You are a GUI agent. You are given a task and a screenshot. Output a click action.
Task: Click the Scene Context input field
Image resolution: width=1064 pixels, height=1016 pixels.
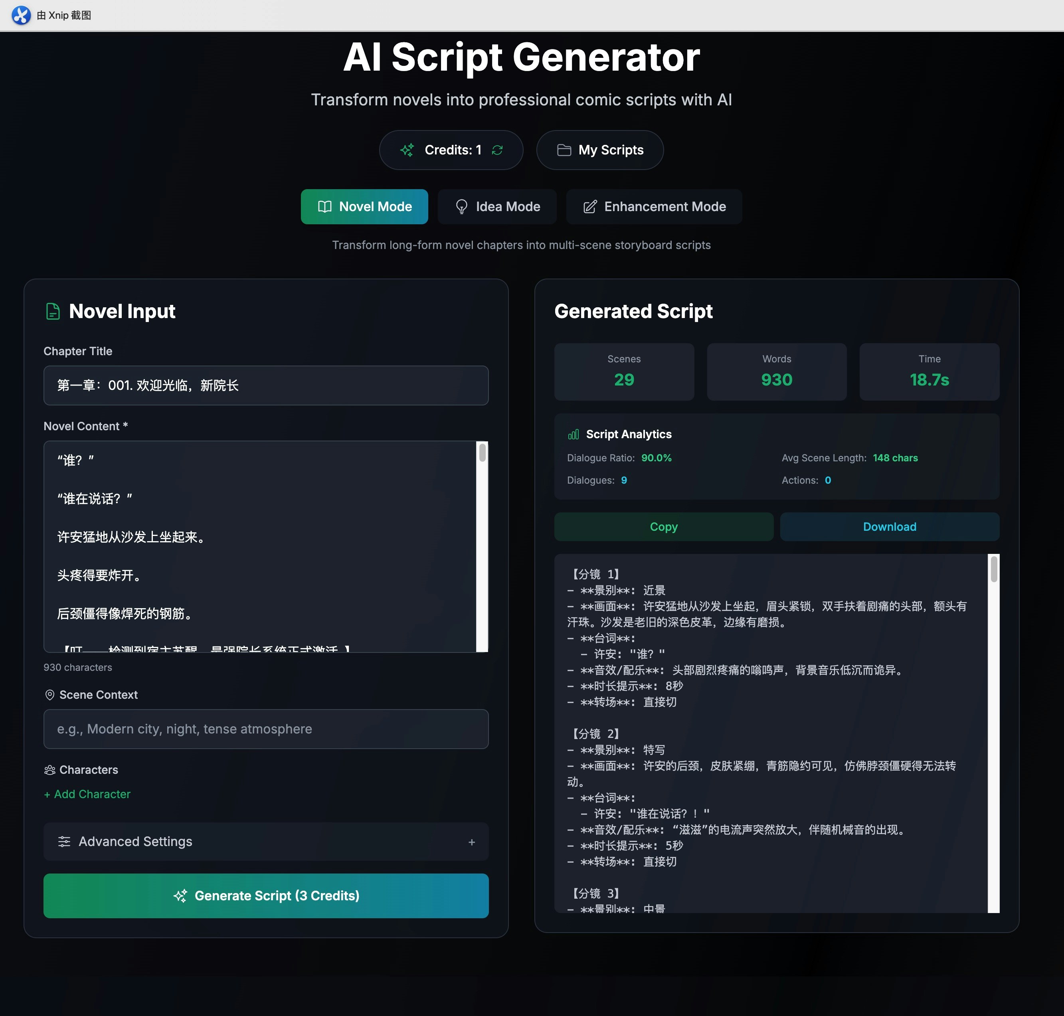265,729
